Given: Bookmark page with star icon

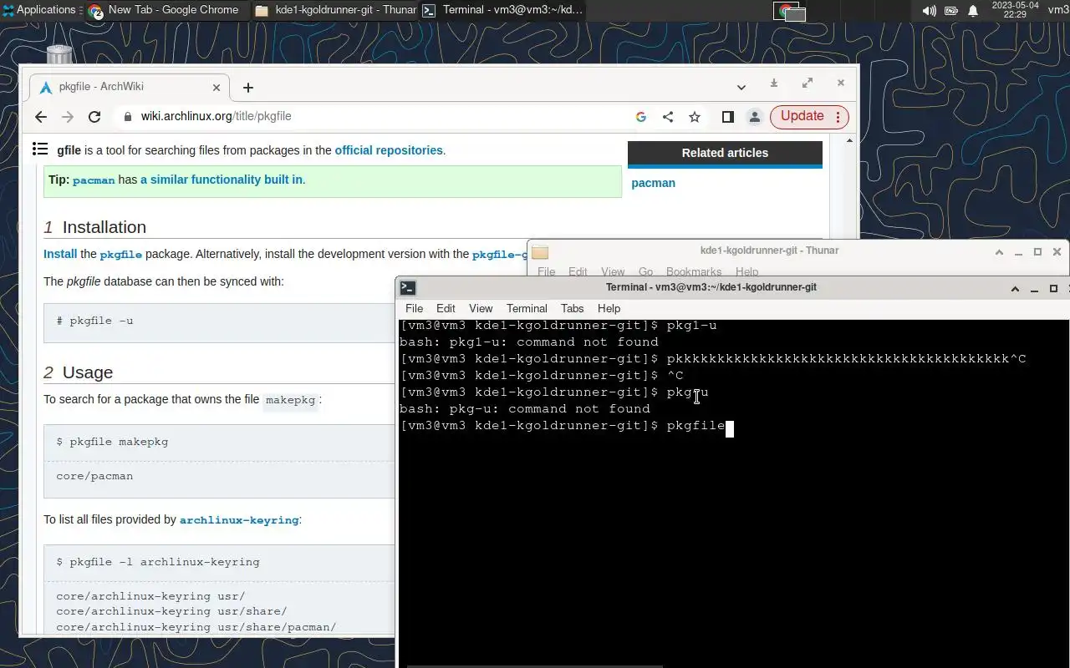Looking at the screenshot, I should pyautogui.click(x=694, y=117).
